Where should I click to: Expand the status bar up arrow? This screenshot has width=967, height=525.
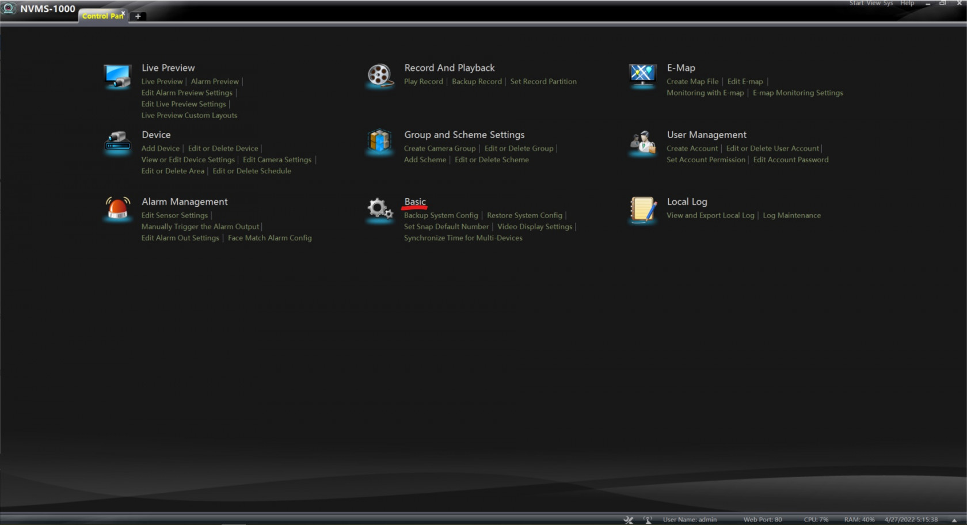tap(954, 520)
